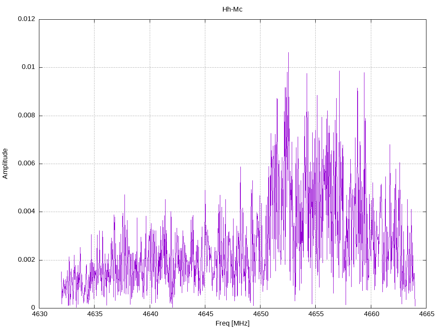438x329 pixels.
Task: Click the 0.012 y-axis tick label
Action: pos(27,19)
